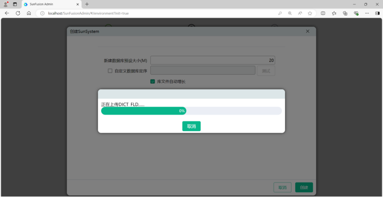Close the SunFusion Admin tab
The width and height of the screenshot is (383, 197).
coord(78,4)
